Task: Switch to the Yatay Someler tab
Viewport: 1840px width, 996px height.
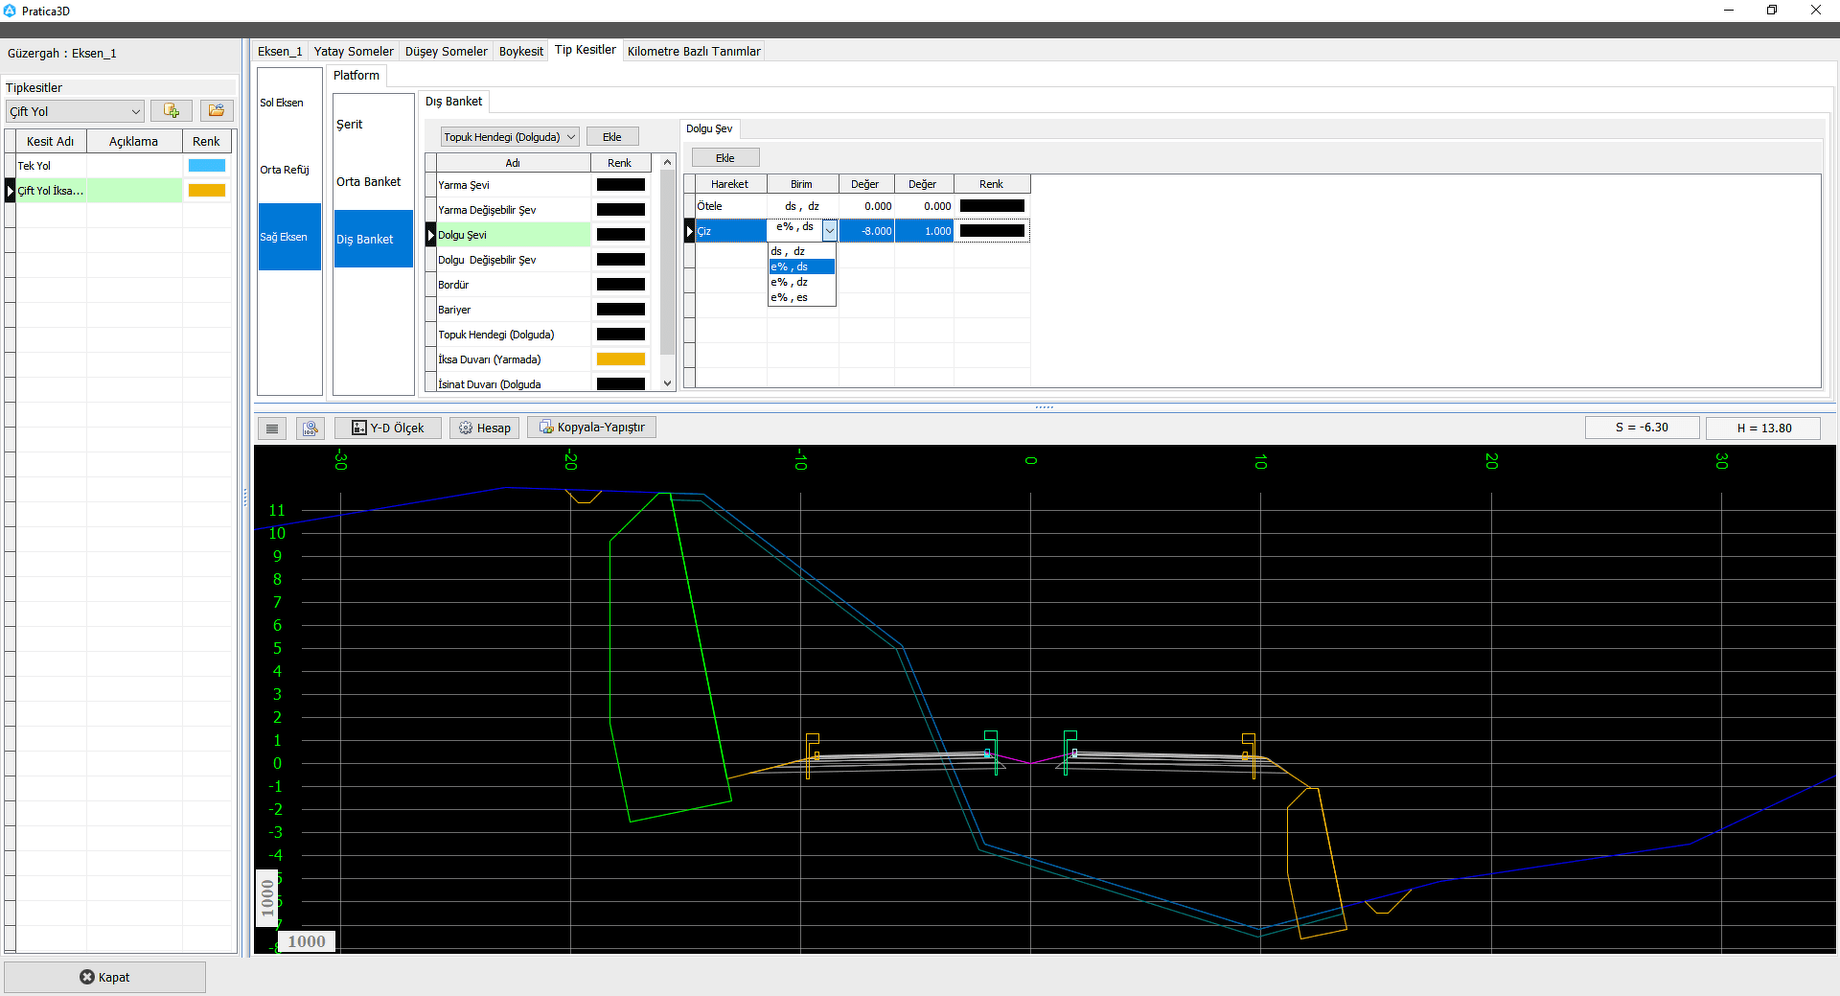Action: tap(353, 52)
